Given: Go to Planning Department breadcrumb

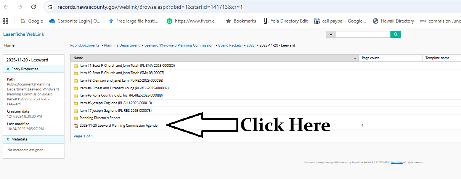Looking at the screenshot, I should [x=122, y=45].
